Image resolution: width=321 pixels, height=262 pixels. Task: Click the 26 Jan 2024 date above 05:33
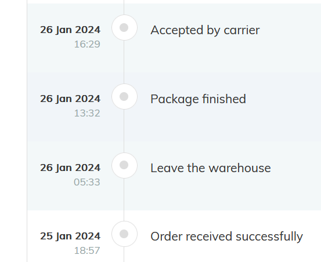pos(70,168)
